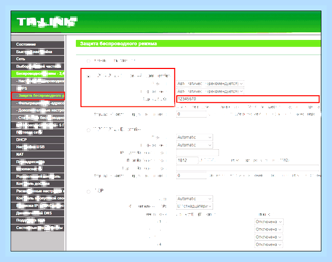Open the first Автоматически (рекомендуется) version dropdown
Viewport: 332px width, 262px height.
tap(210, 83)
